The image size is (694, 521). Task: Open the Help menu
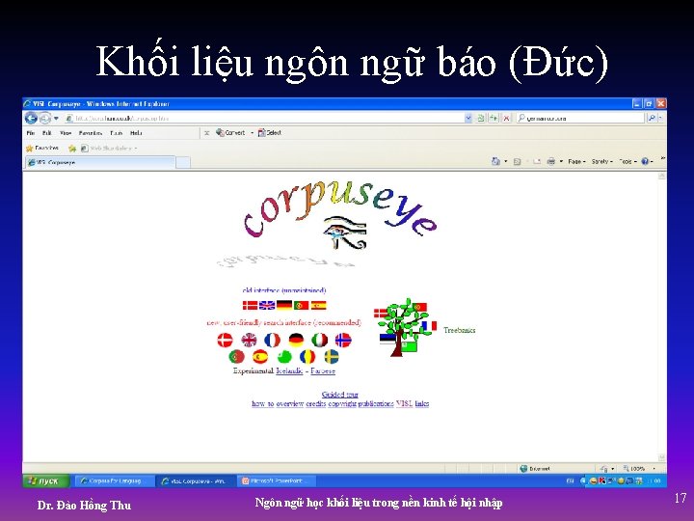pyautogui.click(x=136, y=133)
